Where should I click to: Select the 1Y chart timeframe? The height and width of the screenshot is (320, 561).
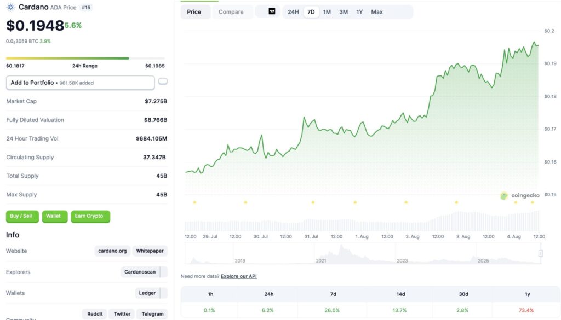pyautogui.click(x=359, y=12)
